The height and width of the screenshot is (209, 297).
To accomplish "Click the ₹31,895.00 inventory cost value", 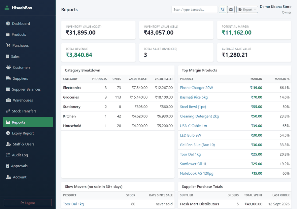I will tap(81, 33).
